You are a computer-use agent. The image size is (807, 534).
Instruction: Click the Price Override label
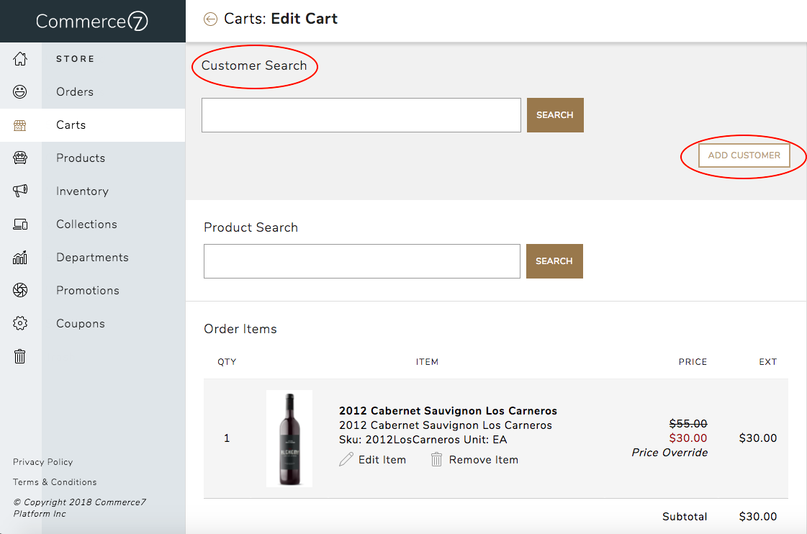coord(670,452)
